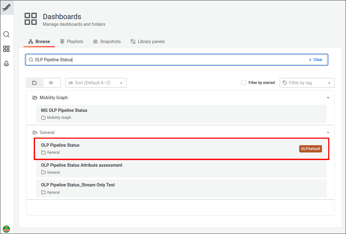
Task: Click Mobility Graph label under MG OLP Pipeline Status
Action: click(59, 118)
